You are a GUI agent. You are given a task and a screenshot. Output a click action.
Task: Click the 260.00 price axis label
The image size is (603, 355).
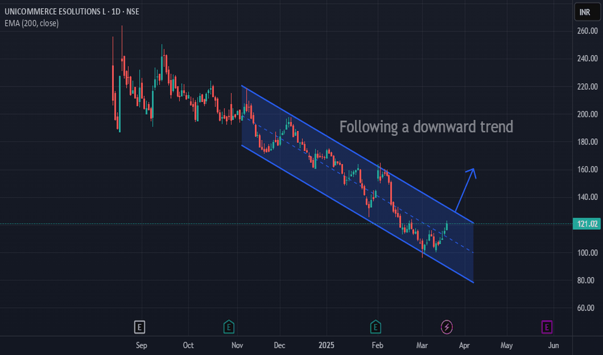pos(587,31)
